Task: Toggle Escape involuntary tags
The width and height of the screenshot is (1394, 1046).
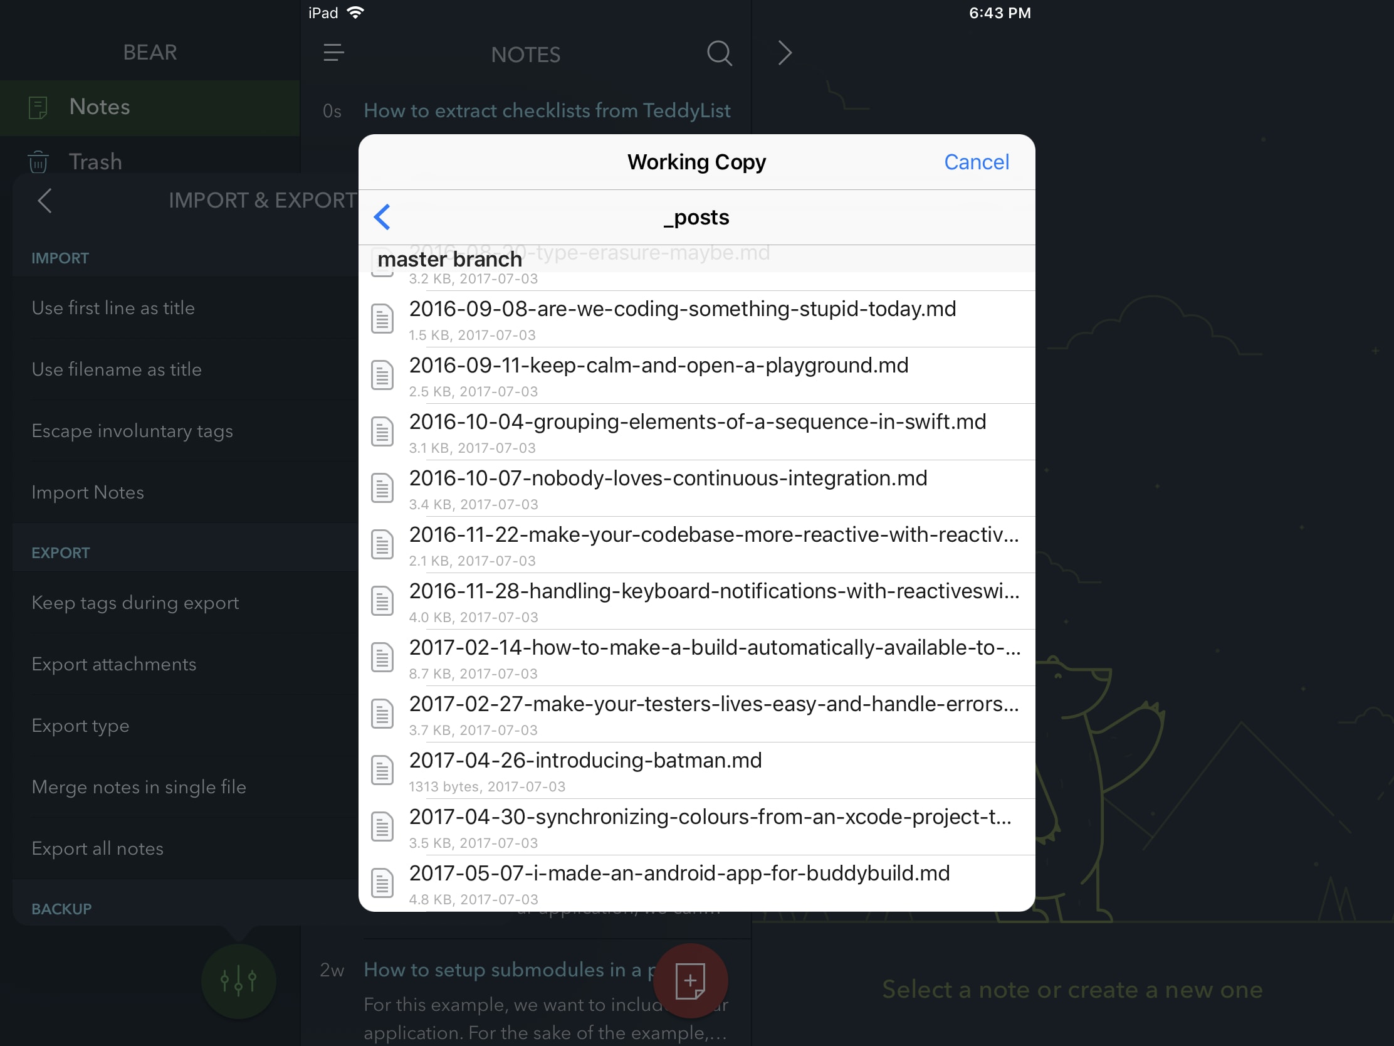Action: coord(132,430)
